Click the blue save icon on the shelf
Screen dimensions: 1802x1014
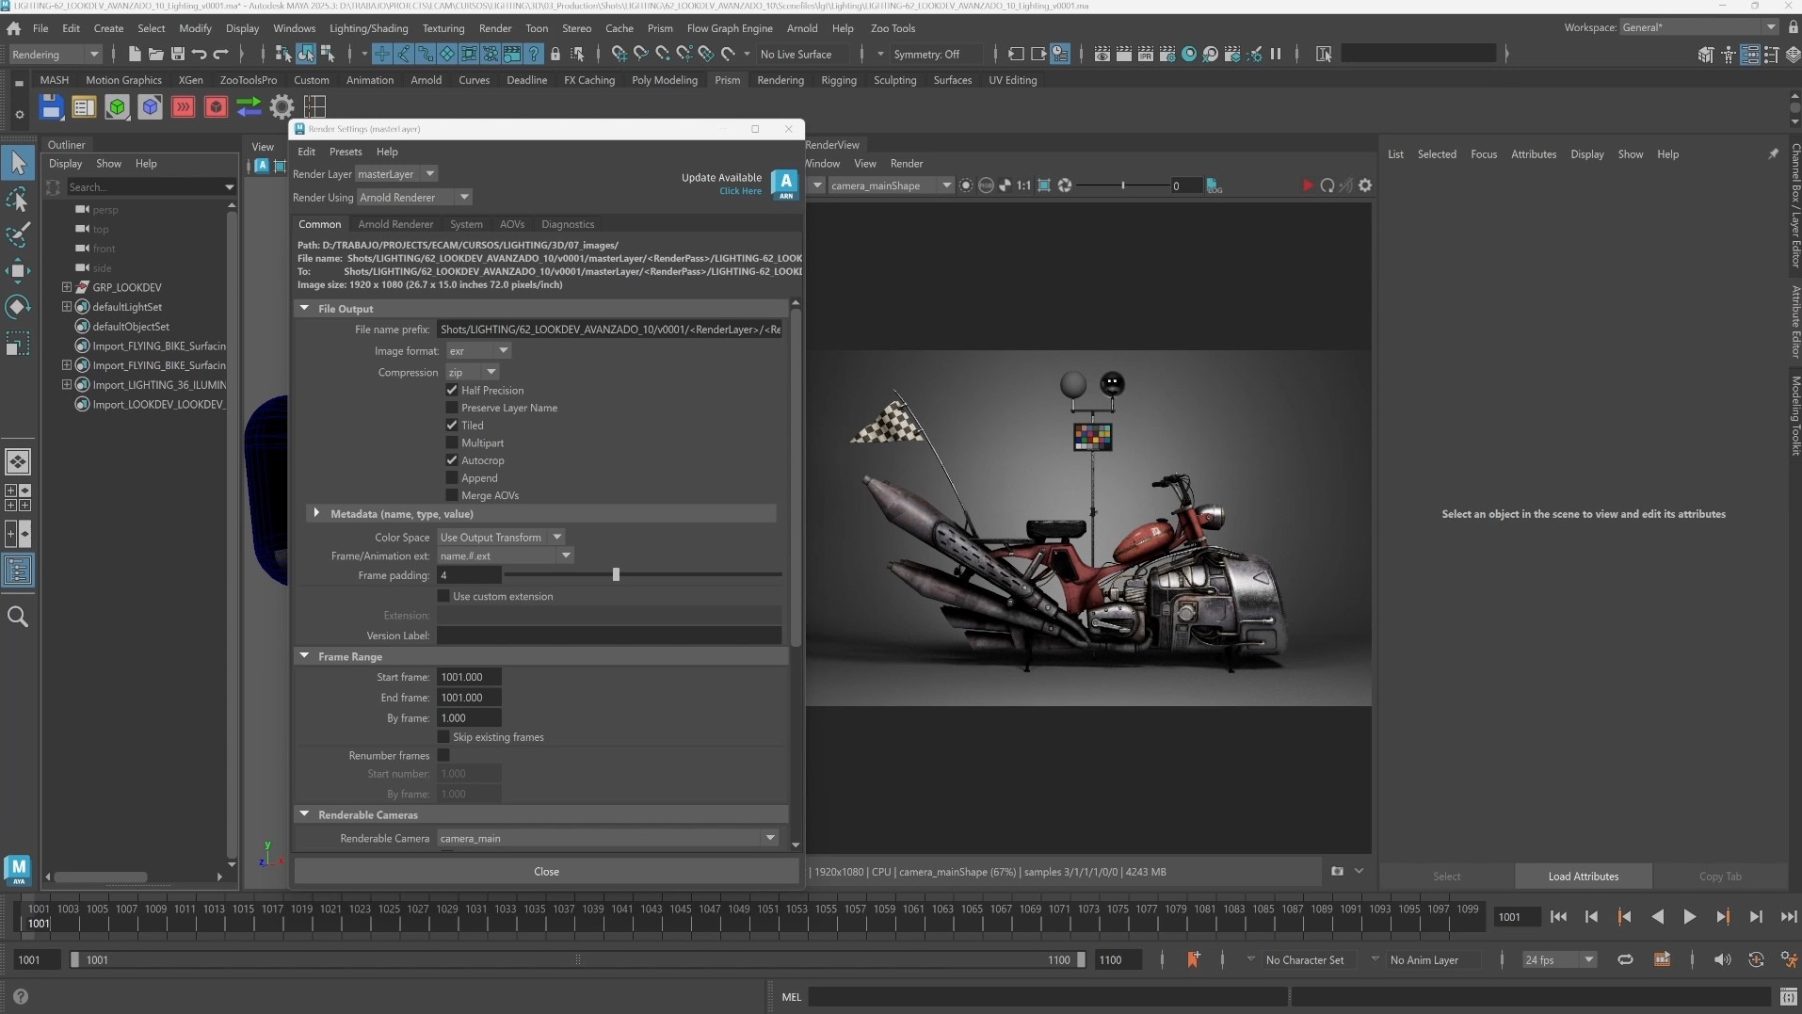coord(51,107)
